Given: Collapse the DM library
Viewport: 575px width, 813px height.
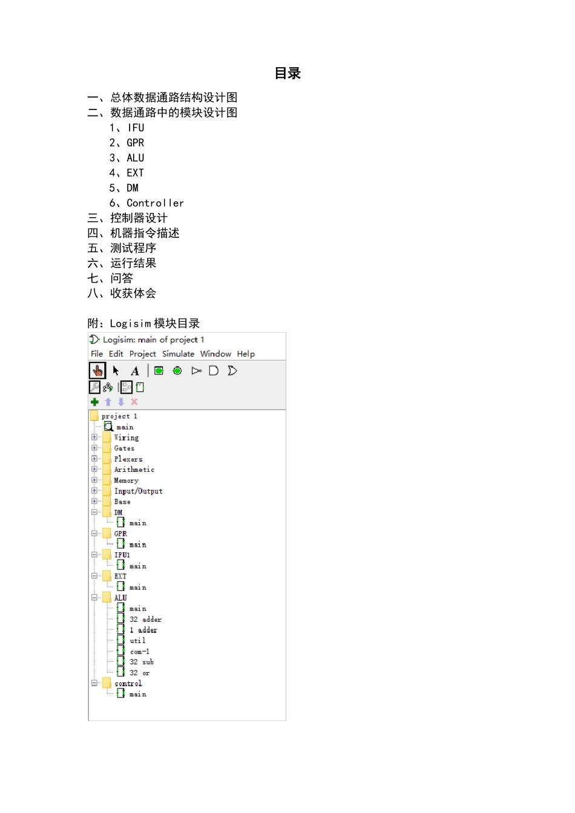Looking at the screenshot, I should coord(94,512).
